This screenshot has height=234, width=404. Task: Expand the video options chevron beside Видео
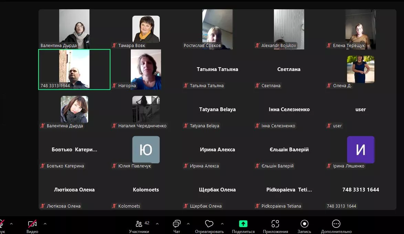45,224
